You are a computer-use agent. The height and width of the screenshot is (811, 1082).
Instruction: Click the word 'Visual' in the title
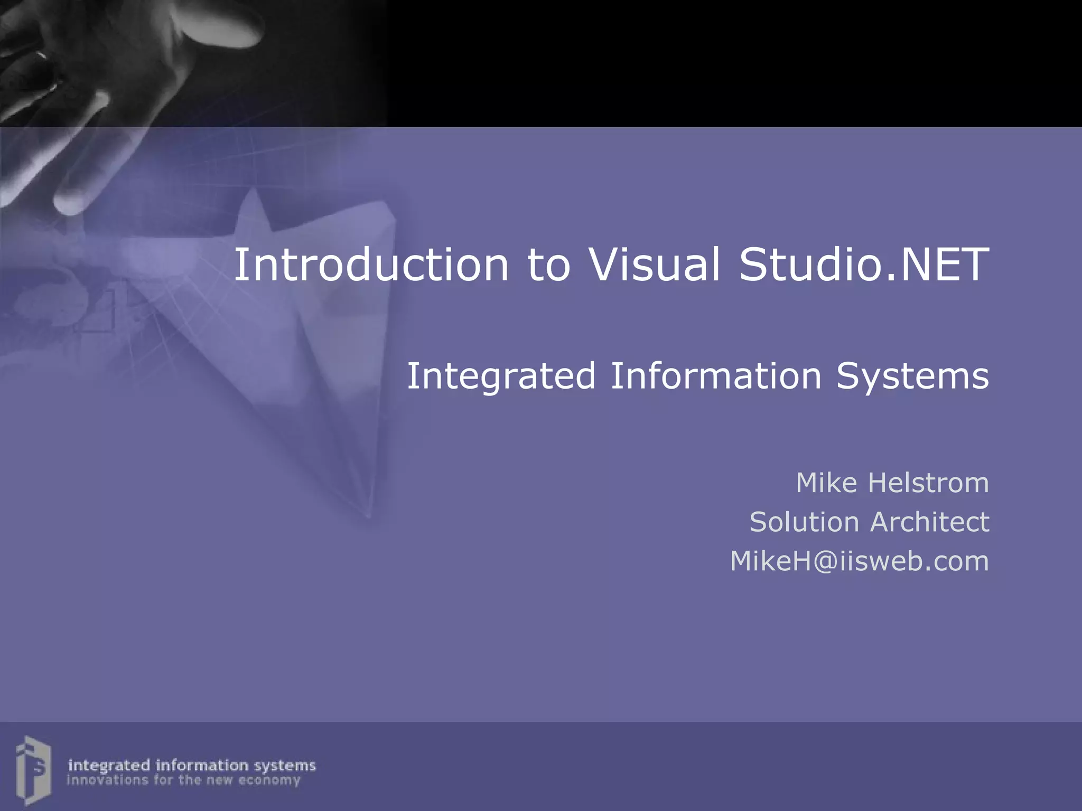pos(654,264)
